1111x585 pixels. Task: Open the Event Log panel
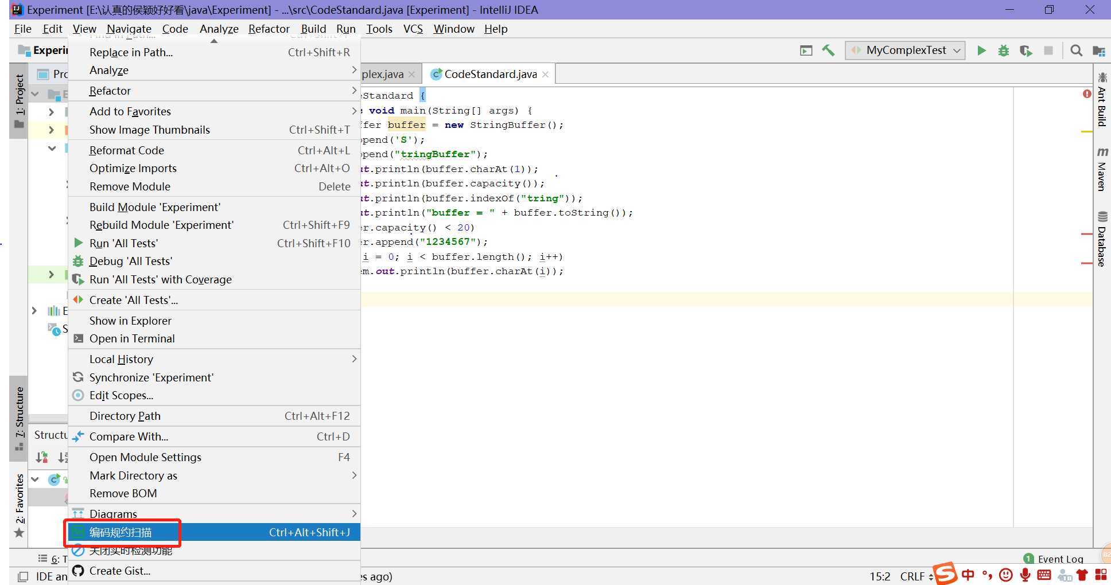pos(1054,559)
